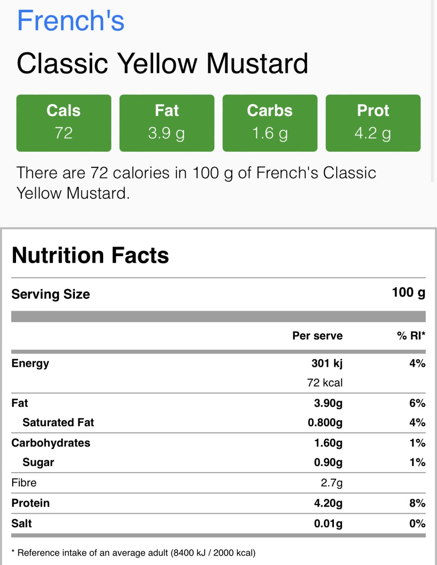The height and width of the screenshot is (565, 437).
Task: Tap the green Fat 3.9 g tile
Action: [x=167, y=123]
